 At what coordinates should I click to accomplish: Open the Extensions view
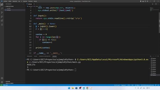(2, 20)
